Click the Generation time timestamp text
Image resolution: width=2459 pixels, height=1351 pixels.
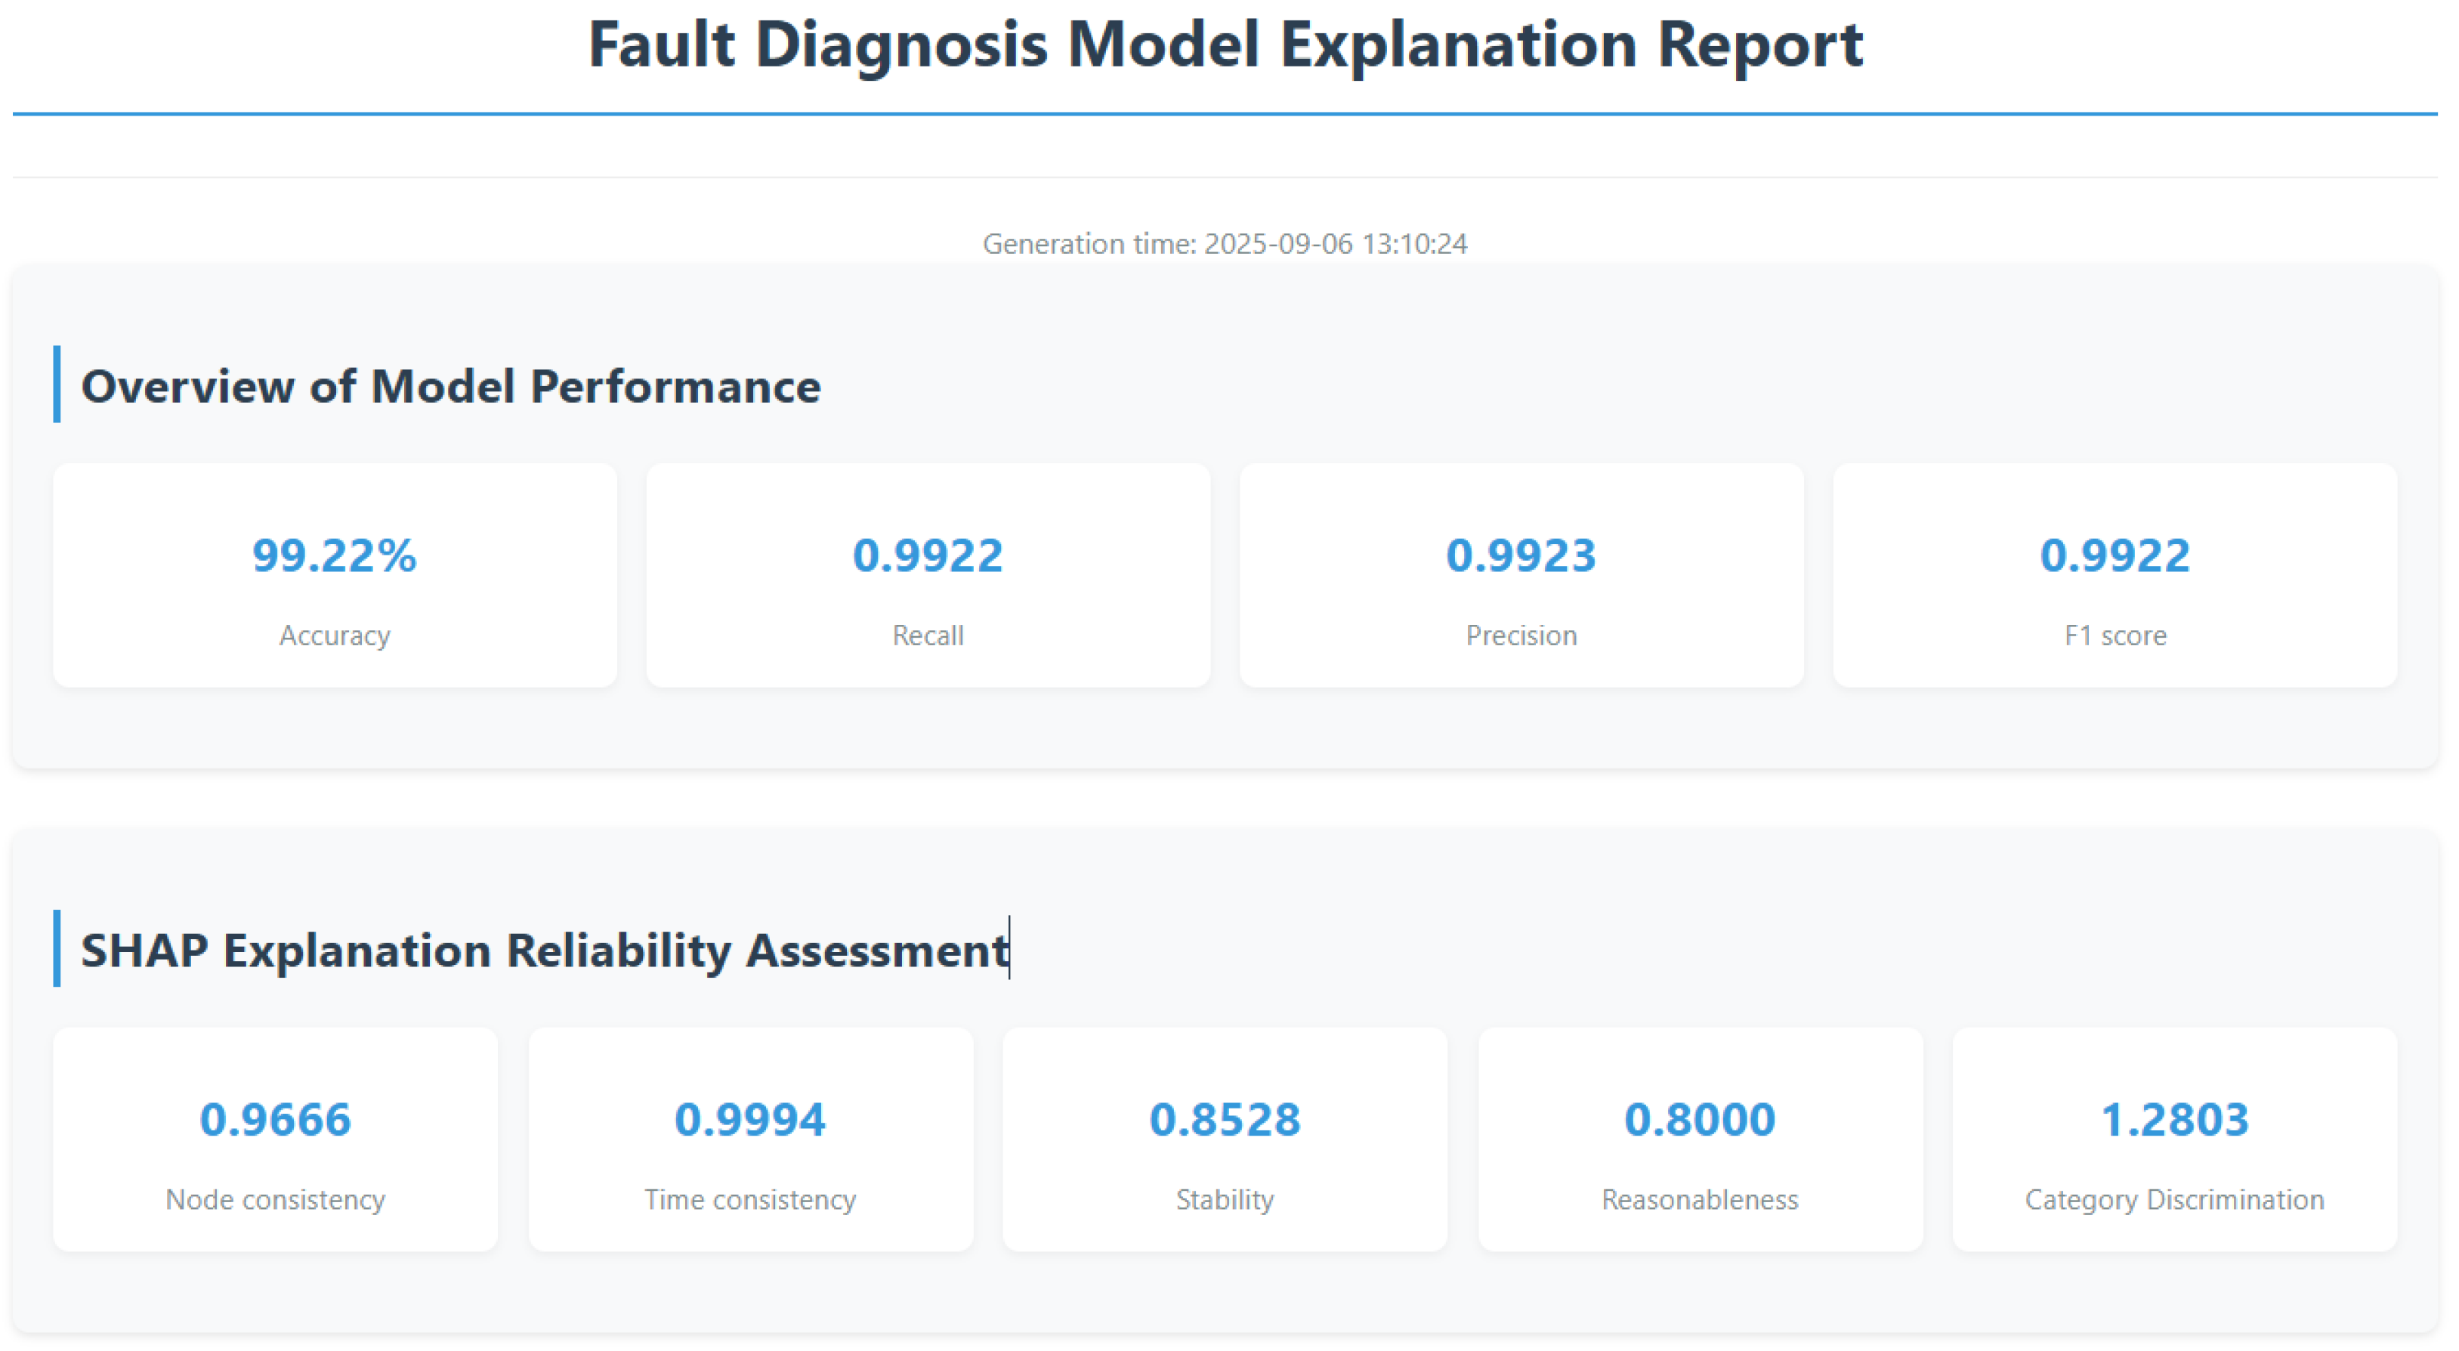(x=1225, y=243)
